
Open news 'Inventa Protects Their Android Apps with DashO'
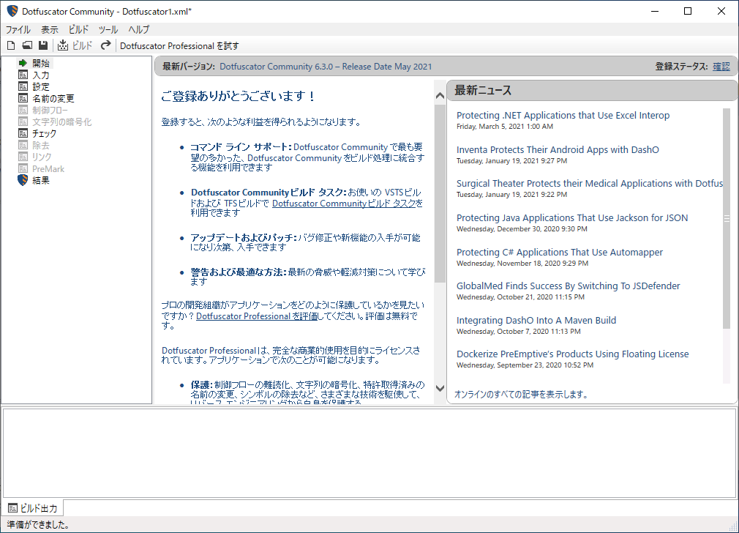(x=558, y=149)
